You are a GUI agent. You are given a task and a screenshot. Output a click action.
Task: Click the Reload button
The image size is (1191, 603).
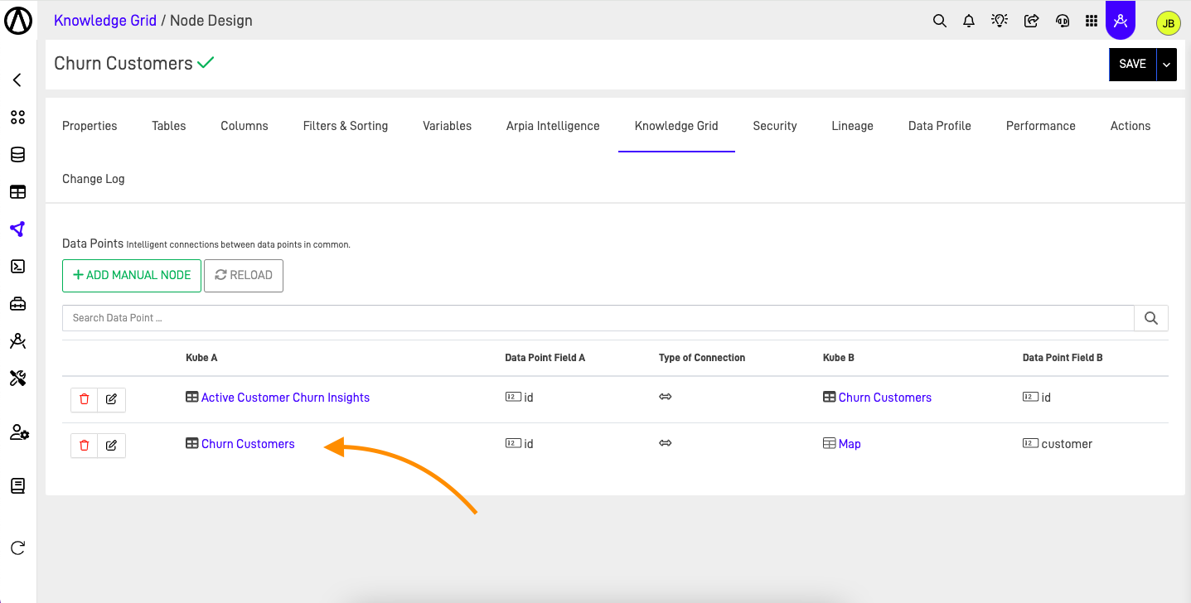point(244,276)
